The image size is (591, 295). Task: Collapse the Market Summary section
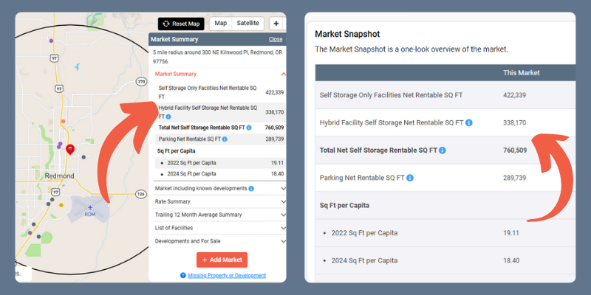pyautogui.click(x=283, y=74)
